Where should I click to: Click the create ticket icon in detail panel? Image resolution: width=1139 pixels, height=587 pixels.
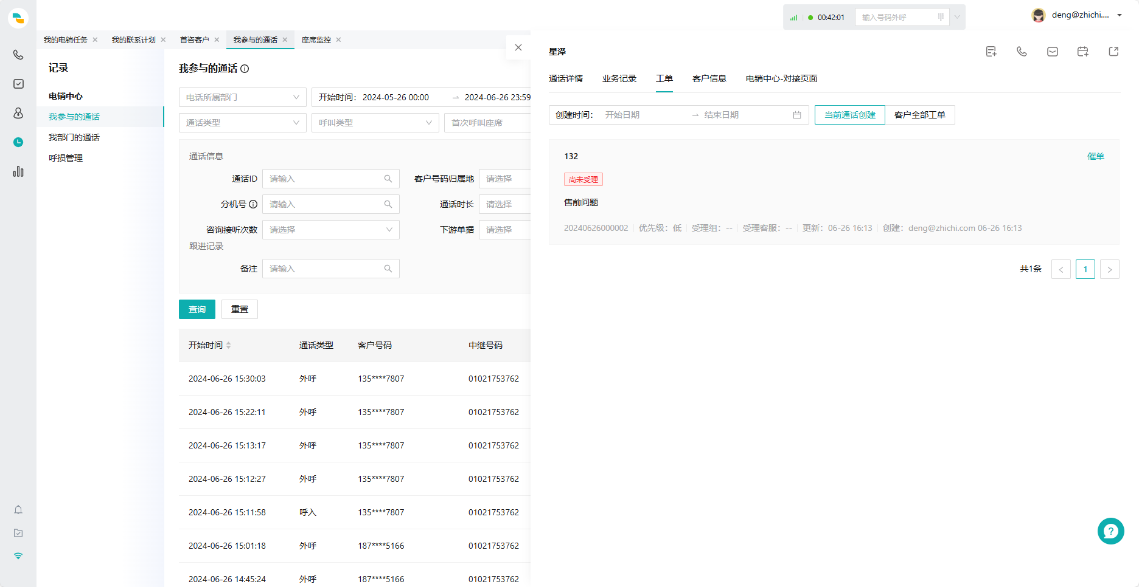(991, 52)
